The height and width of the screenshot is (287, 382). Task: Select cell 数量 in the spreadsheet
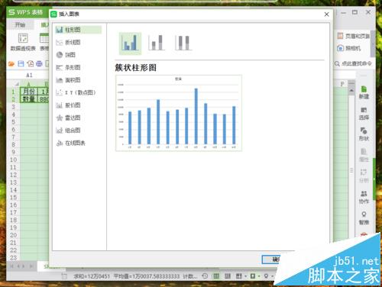tap(29, 99)
